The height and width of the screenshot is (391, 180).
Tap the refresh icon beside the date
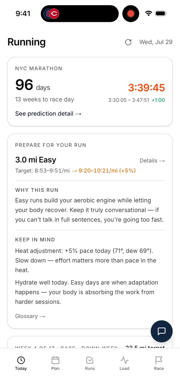(128, 42)
